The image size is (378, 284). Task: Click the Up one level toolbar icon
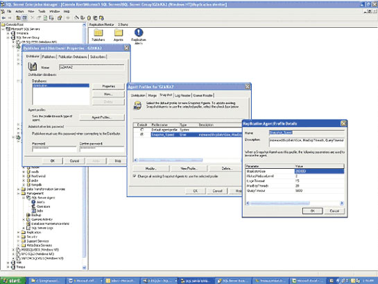[18, 18]
